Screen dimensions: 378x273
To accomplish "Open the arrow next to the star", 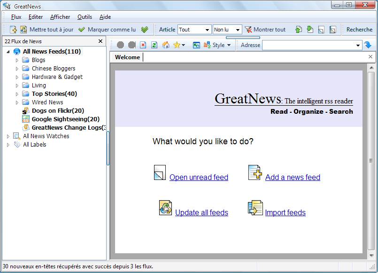I will (x=184, y=45).
